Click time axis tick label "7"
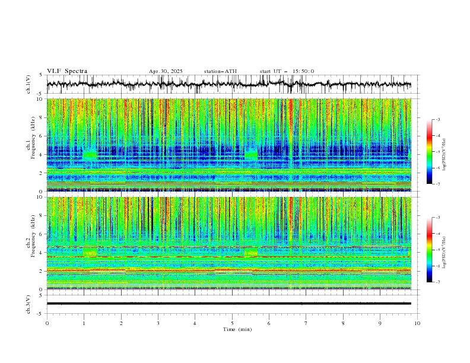The width and height of the screenshot is (470, 363). point(306,323)
